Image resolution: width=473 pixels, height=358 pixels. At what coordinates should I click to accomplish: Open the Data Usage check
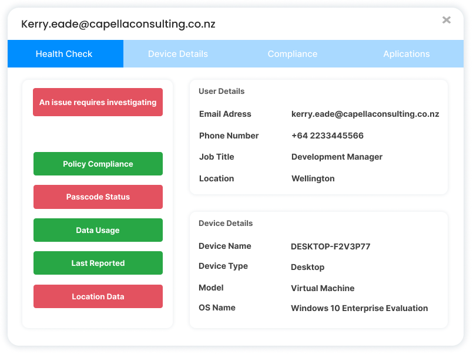pos(98,230)
